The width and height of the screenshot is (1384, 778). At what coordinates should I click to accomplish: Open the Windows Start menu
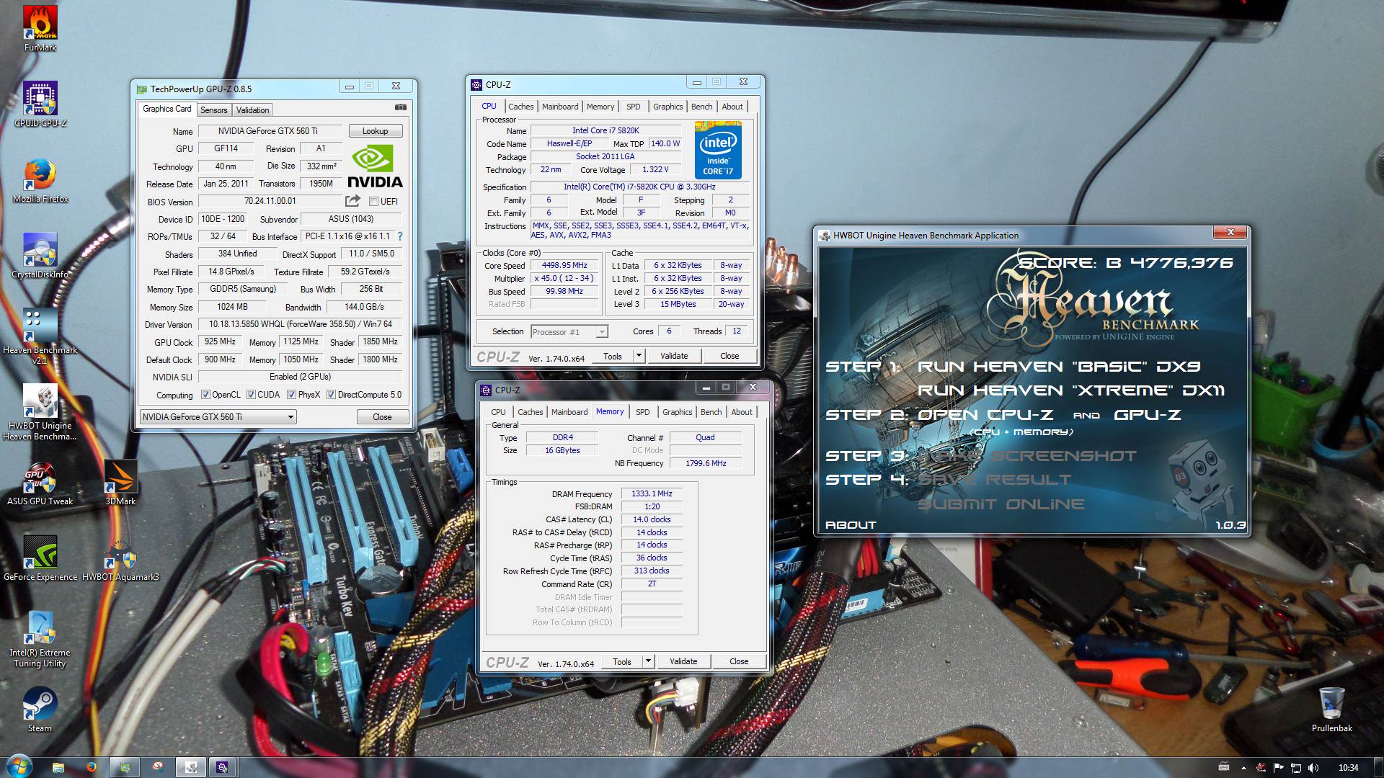click(18, 766)
